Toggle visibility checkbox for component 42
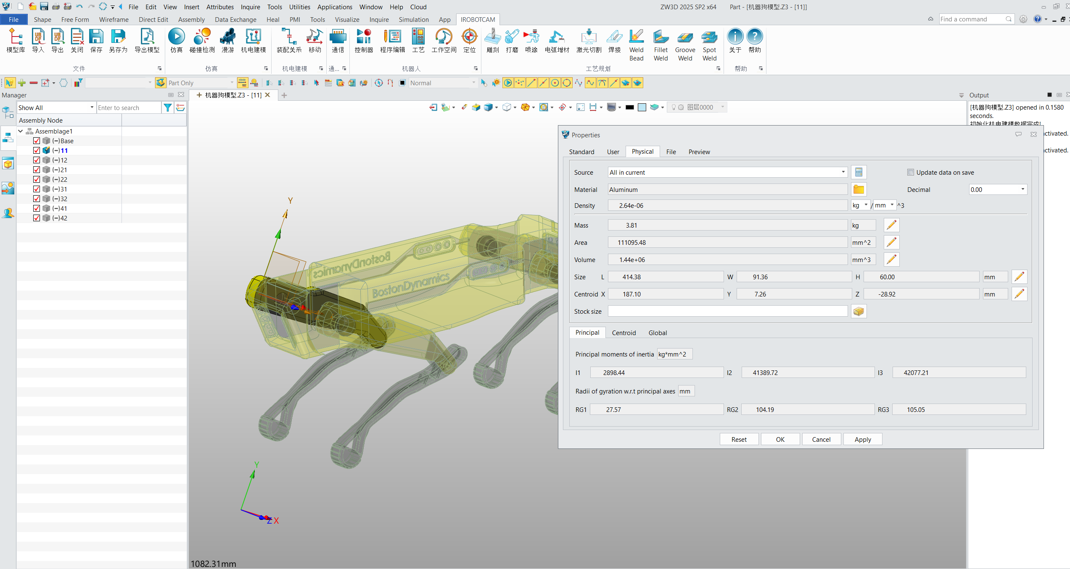 click(x=37, y=218)
